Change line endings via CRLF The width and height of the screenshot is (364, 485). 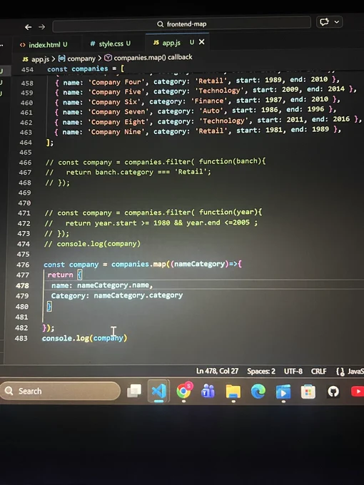click(318, 371)
